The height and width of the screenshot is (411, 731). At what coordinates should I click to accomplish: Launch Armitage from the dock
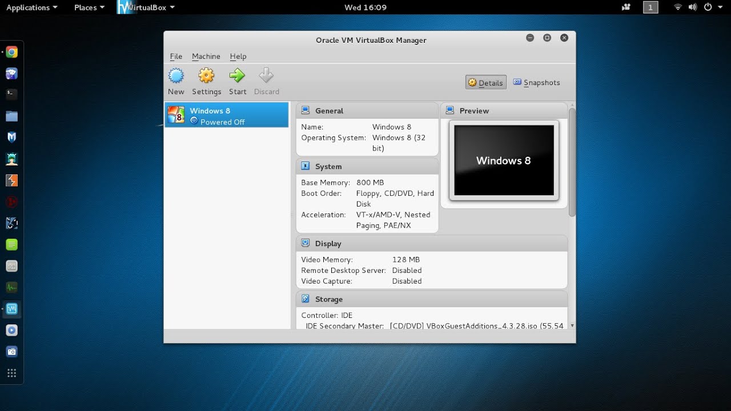point(11,159)
